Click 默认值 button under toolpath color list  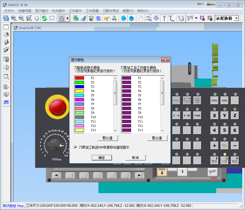click(x=108, y=138)
